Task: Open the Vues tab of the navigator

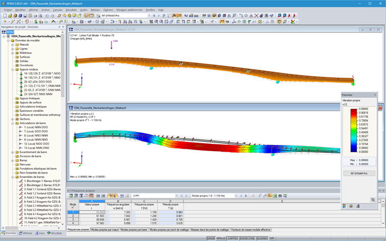Action: point(40,233)
